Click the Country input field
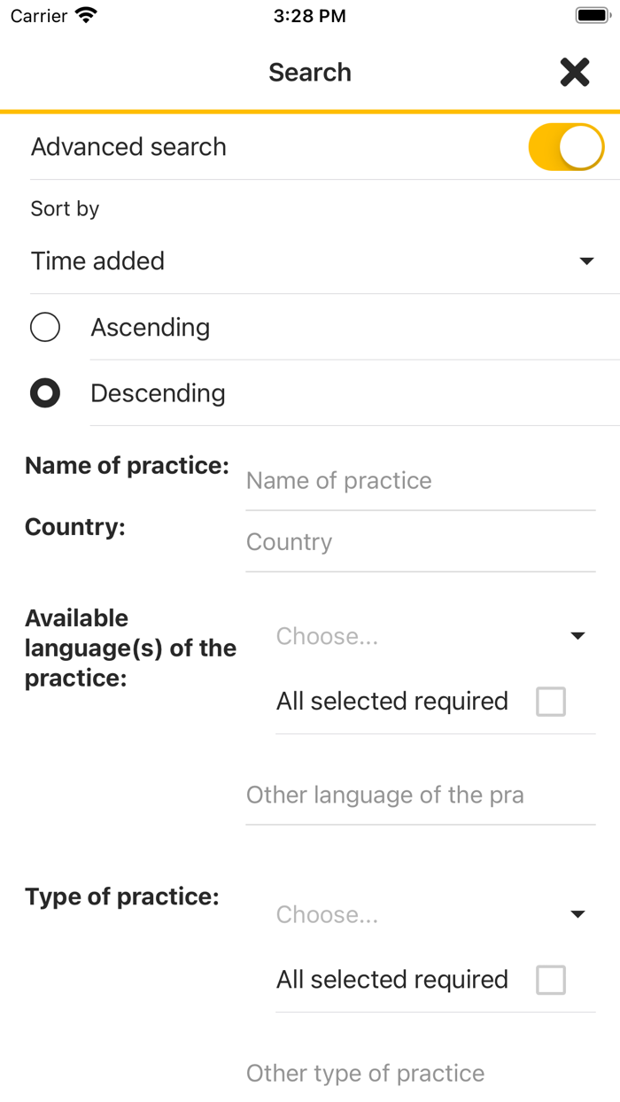The height and width of the screenshot is (1102, 620). point(420,542)
